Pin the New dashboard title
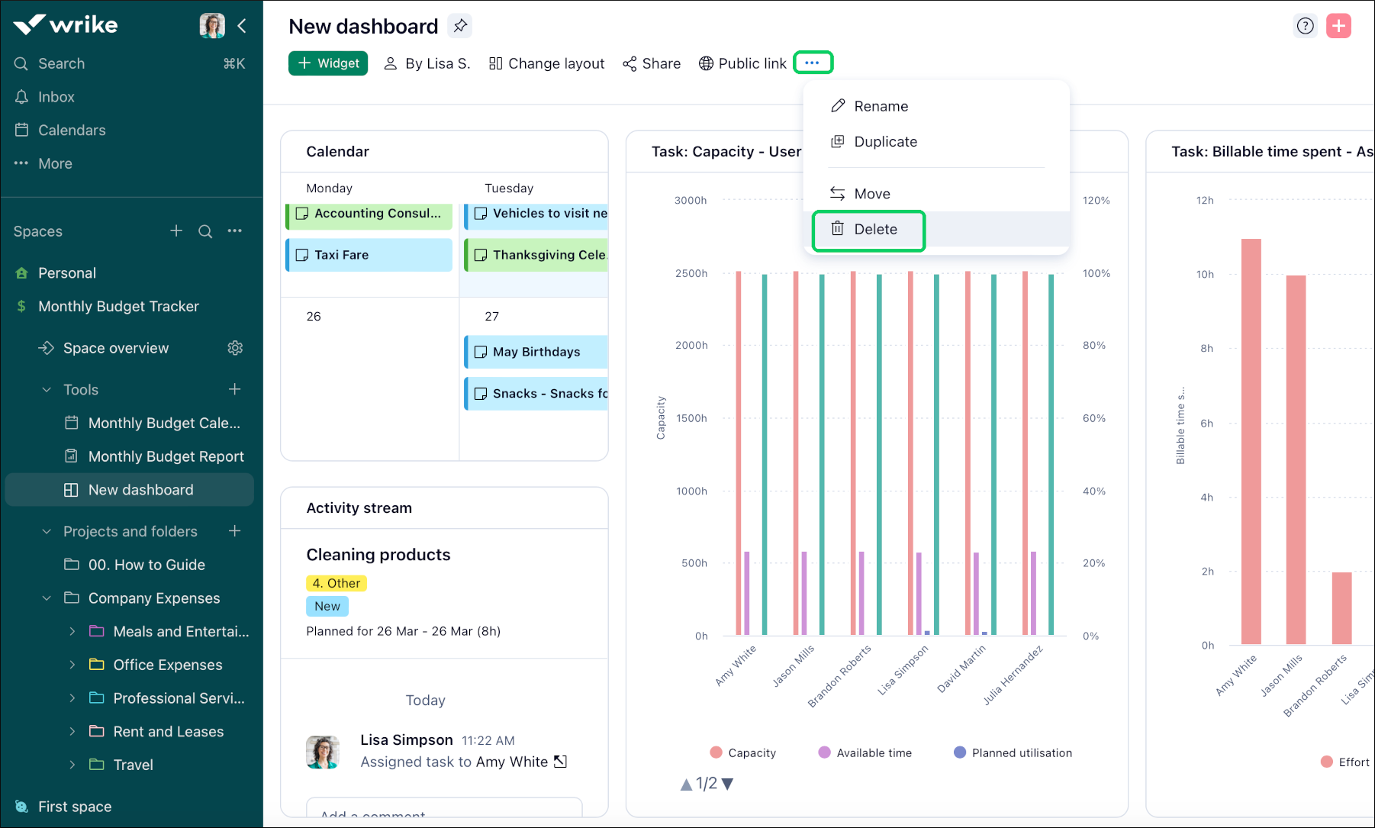This screenshot has width=1375, height=828. pyautogui.click(x=459, y=26)
